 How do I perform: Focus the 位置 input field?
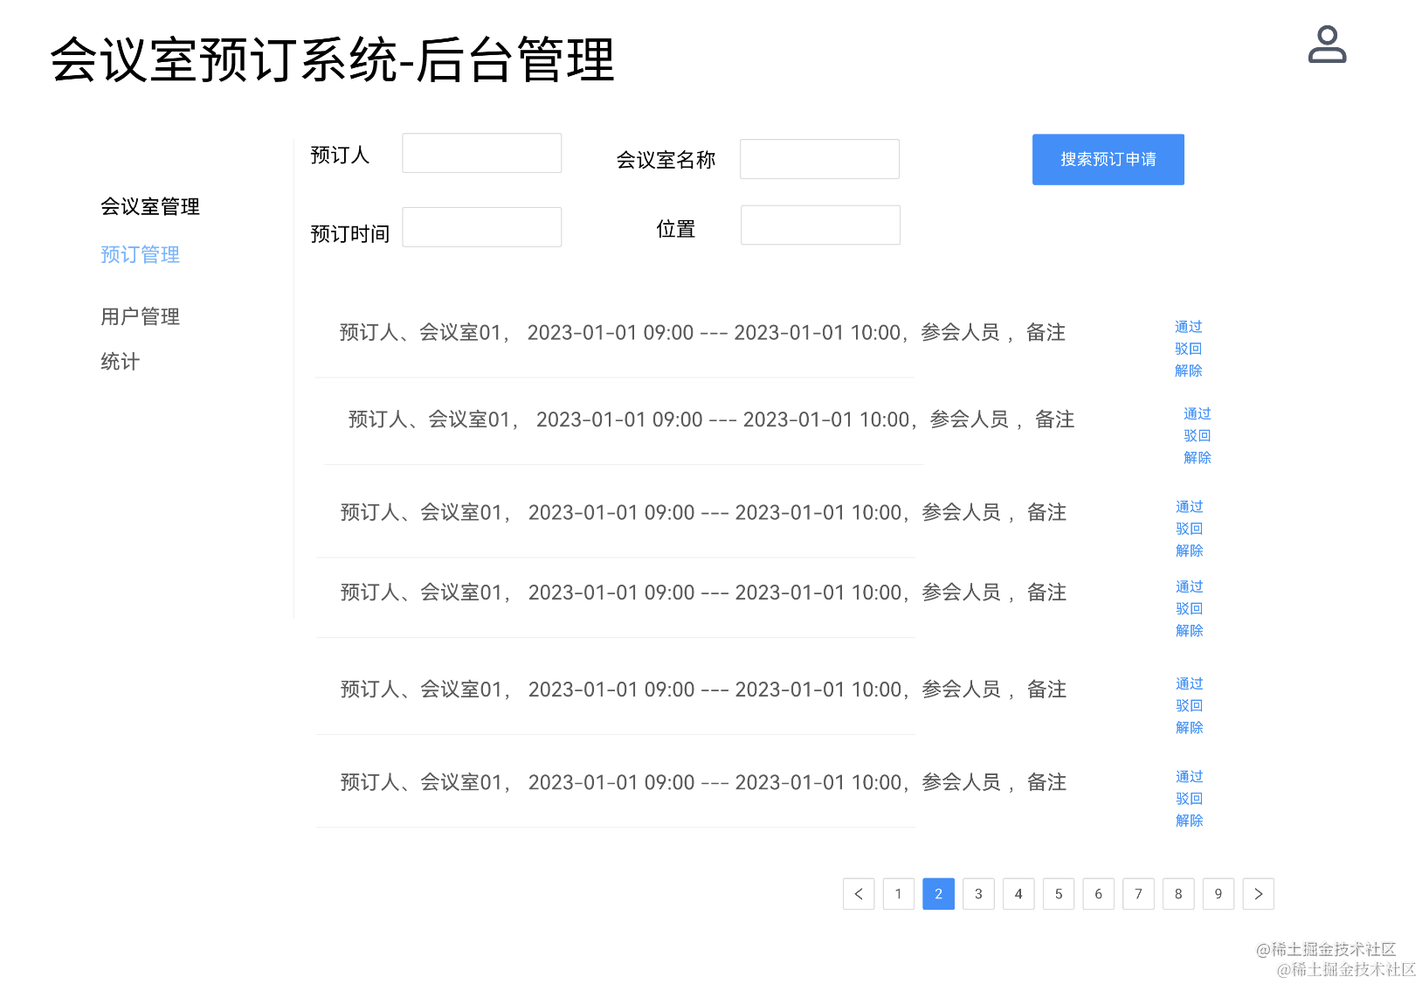pyautogui.click(x=820, y=225)
